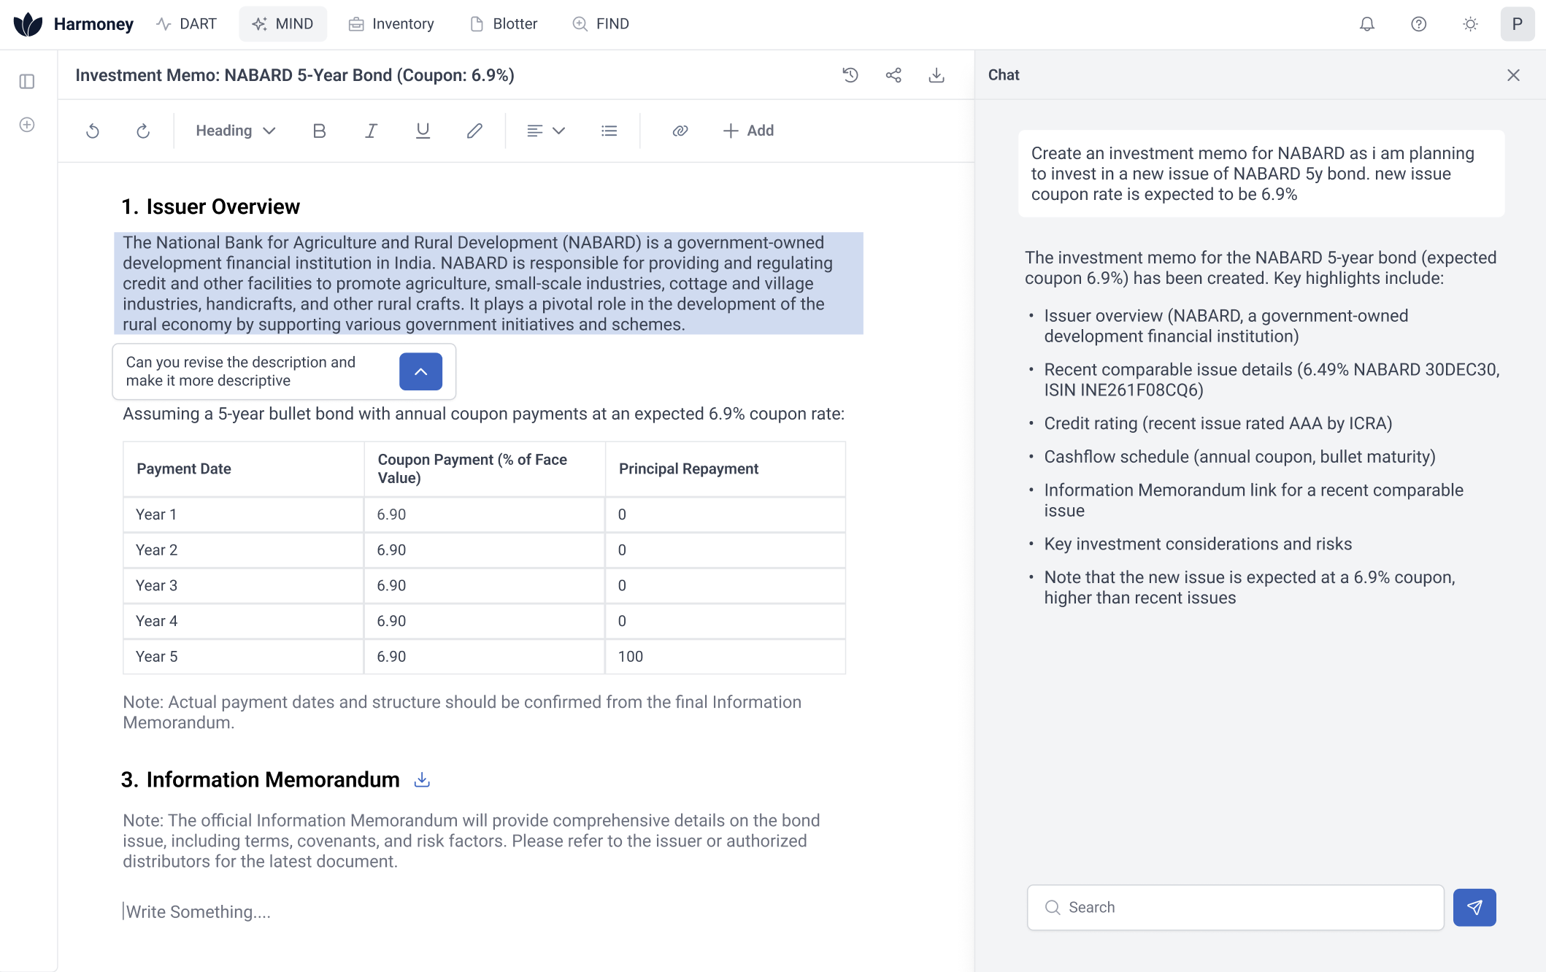Click the Issuer Overview heading
This screenshot has height=972, width=1546.
click(x=210, y=207)
